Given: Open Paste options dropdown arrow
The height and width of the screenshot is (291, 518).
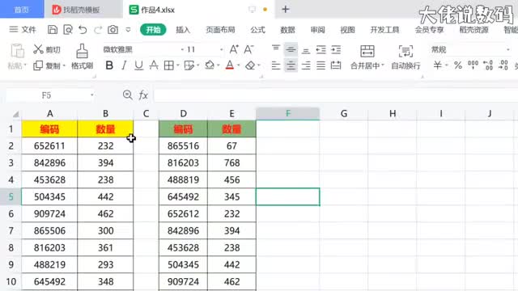Looking at the screenshot, I should pos(25,65).
